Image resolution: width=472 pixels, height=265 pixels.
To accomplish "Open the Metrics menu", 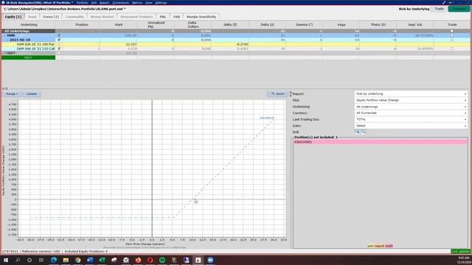I will [137, 2].
